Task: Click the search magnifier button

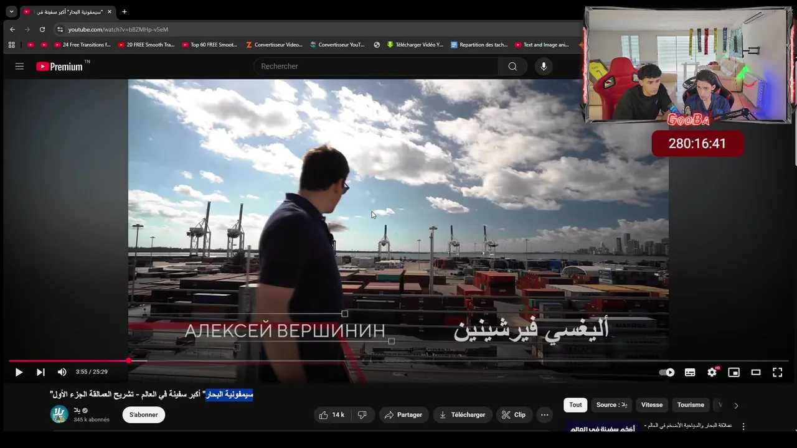Action: [512, 67]
